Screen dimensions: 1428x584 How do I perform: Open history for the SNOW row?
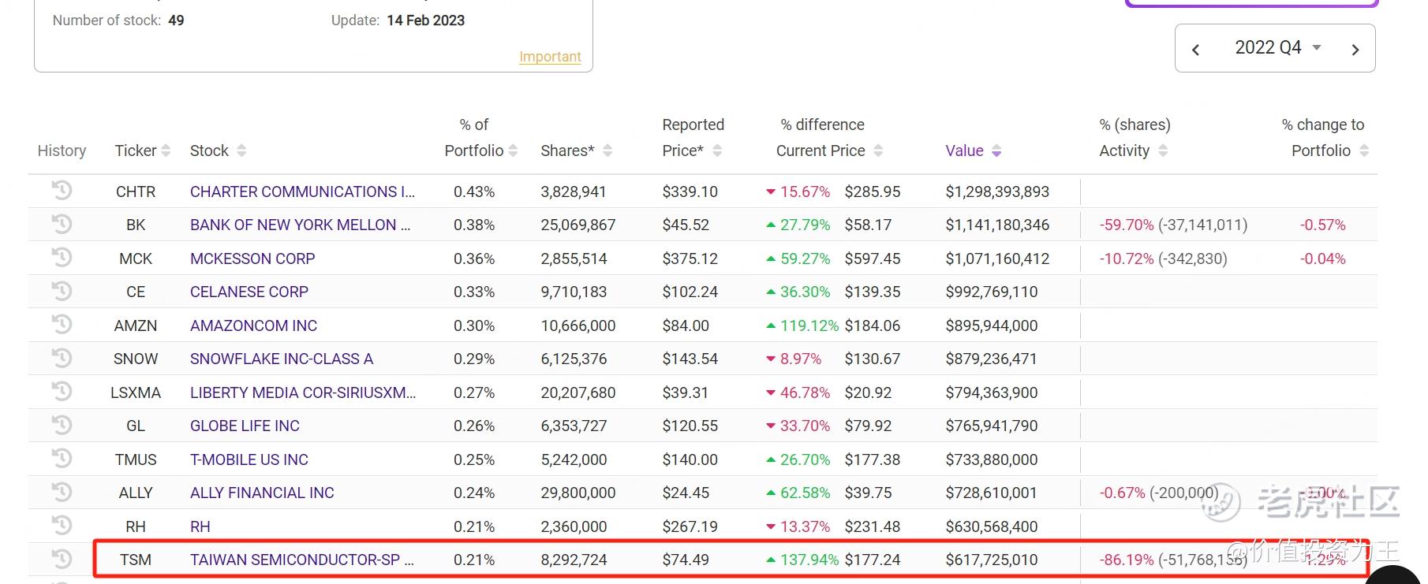click(62, 359)
